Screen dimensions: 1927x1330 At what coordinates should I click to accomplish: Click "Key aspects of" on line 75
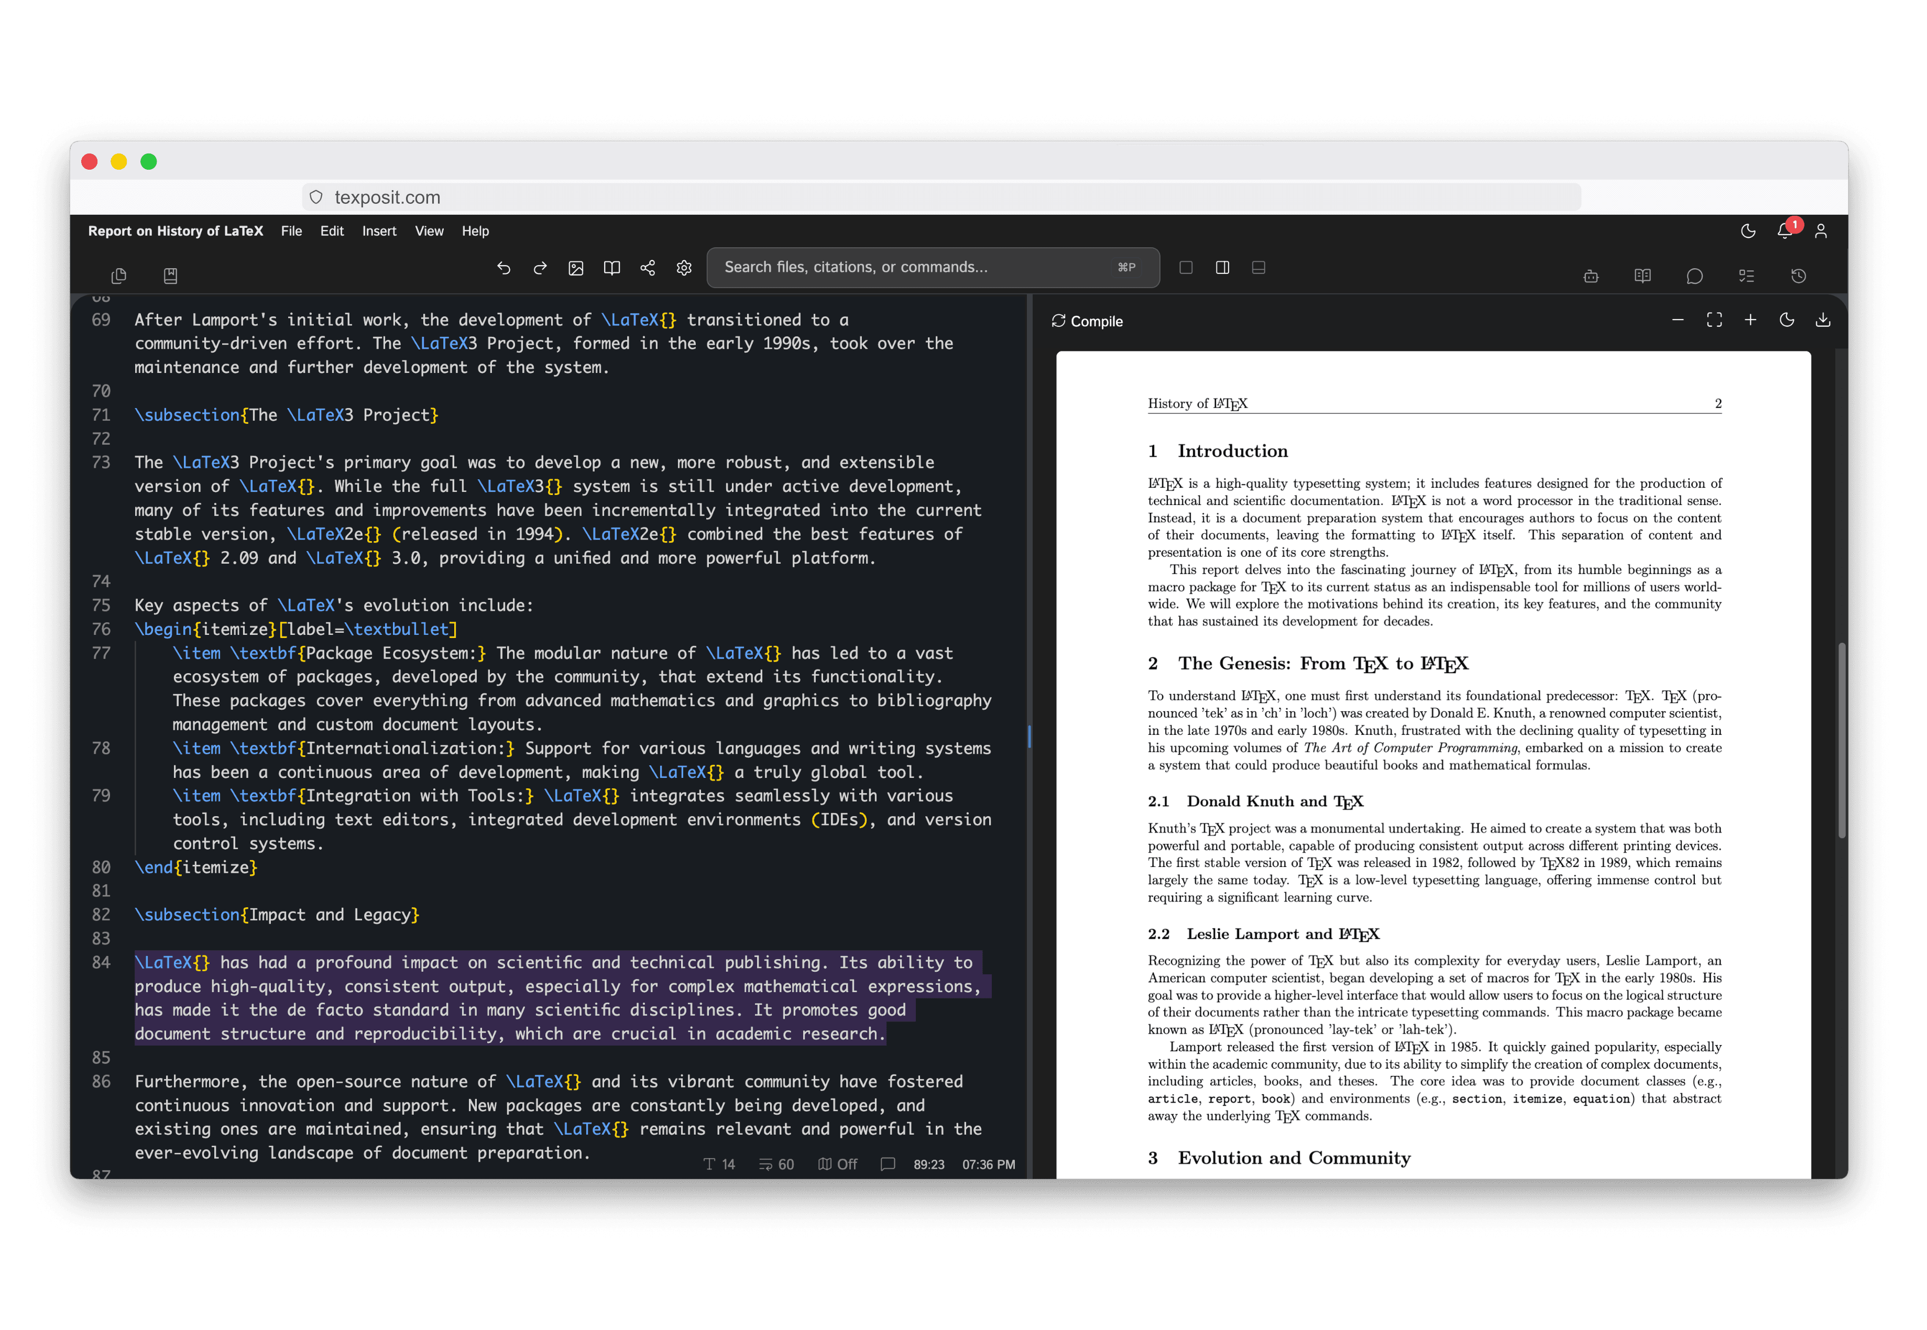coord(201,606)
